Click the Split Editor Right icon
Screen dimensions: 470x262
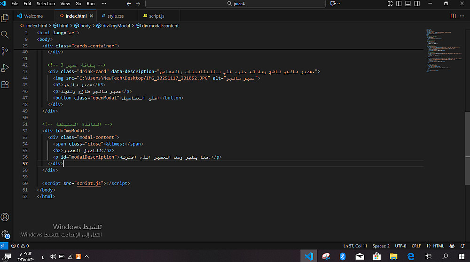[x=453, y=16]
